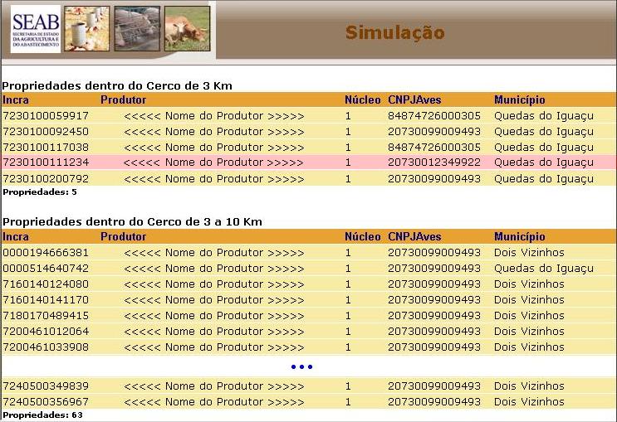
Task: Select Incra number 7230100059917
Action: 47,116
